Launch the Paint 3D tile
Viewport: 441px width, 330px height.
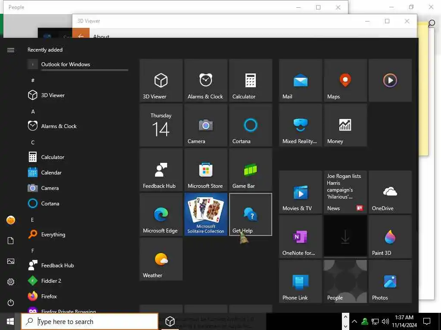point(390,237)
